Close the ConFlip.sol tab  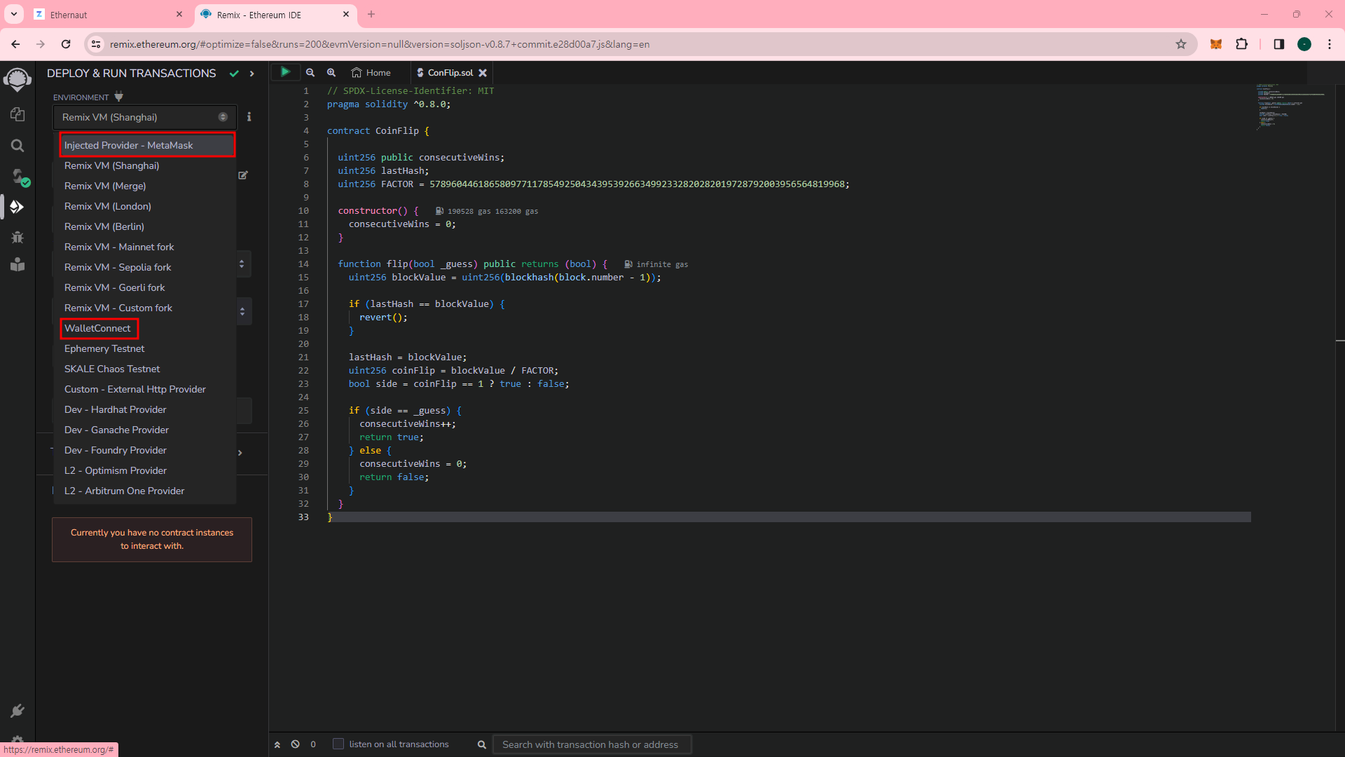[483, 73]
